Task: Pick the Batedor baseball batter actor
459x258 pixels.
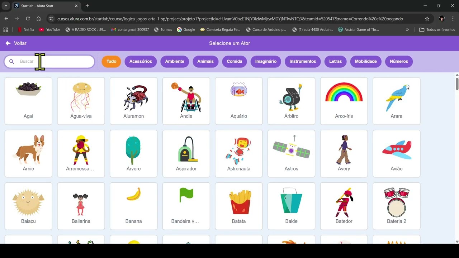Action: [x=344, y=206]
